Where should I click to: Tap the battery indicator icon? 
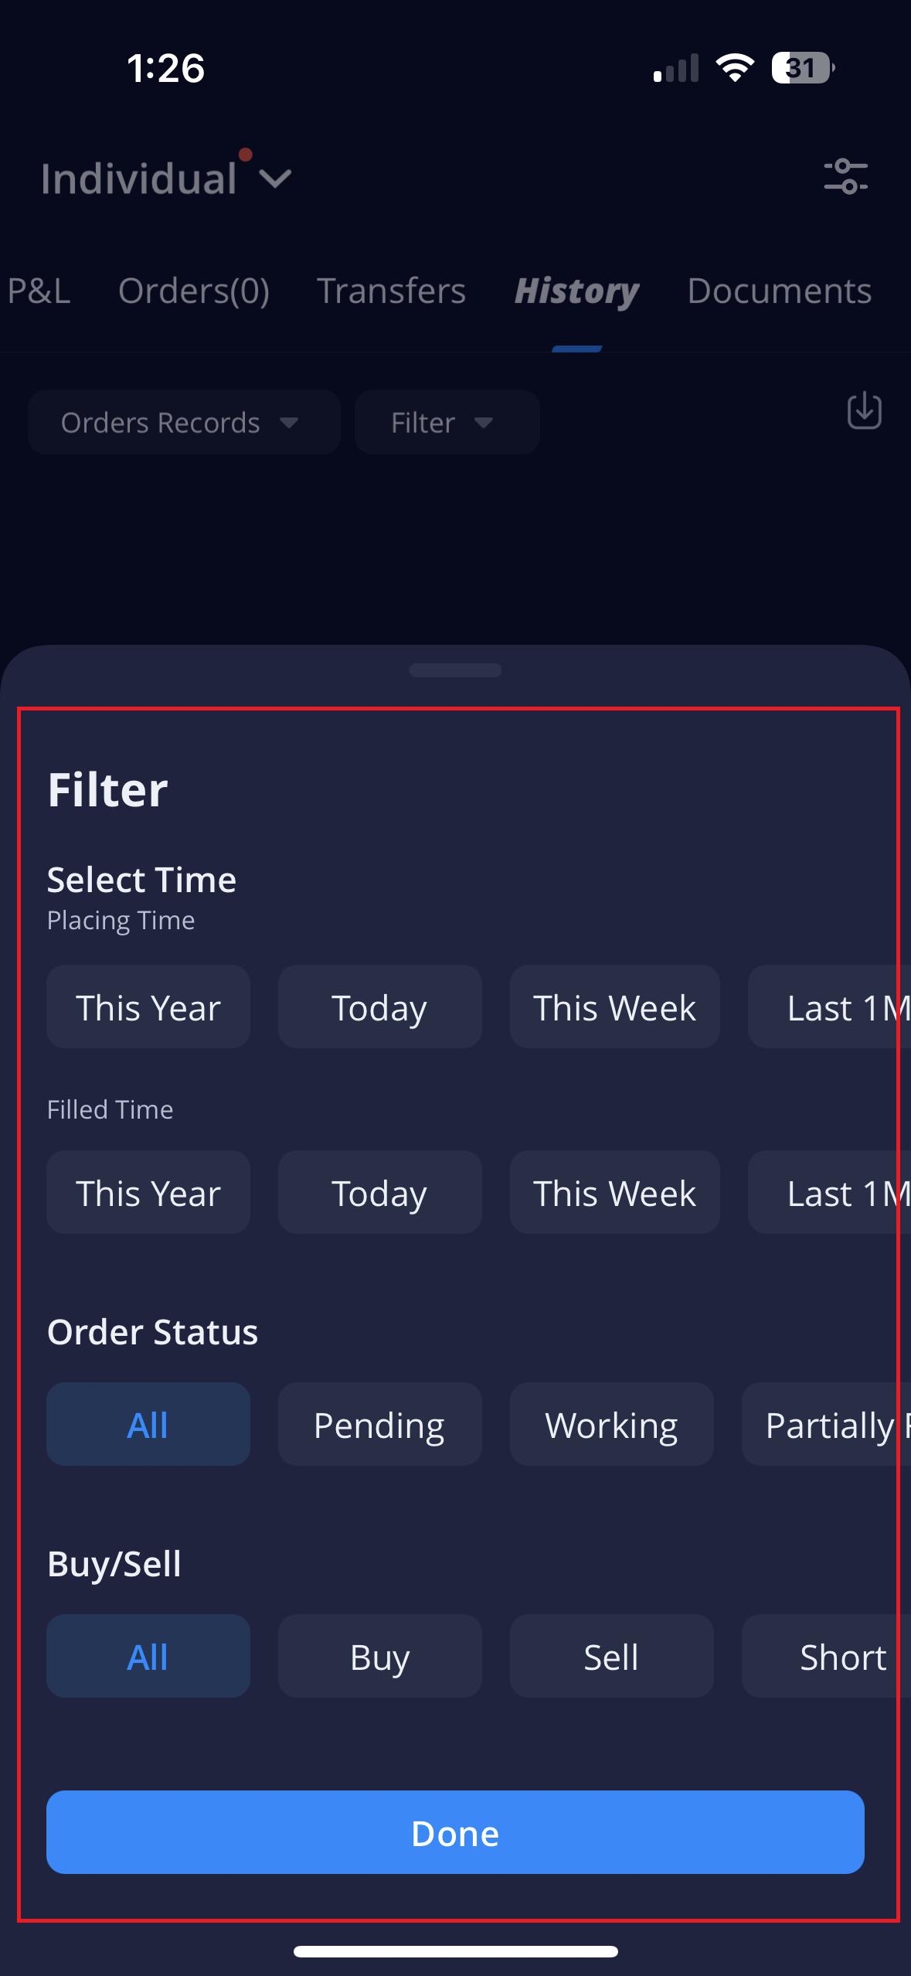[802, 68]
